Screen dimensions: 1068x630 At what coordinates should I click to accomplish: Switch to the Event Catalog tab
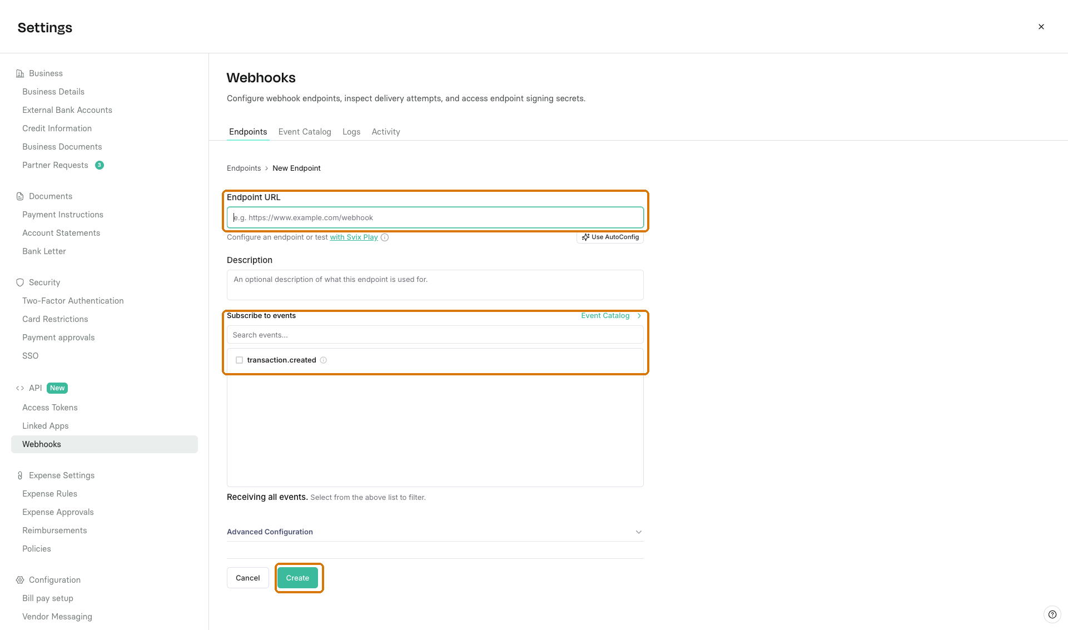[x=305, y=132]
